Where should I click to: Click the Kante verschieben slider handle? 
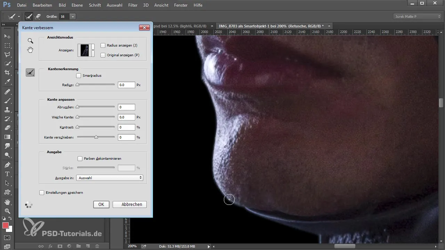pos(96,137)
